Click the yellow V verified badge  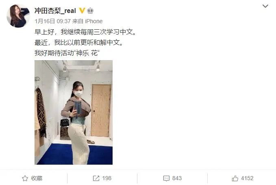coord(82,11)
